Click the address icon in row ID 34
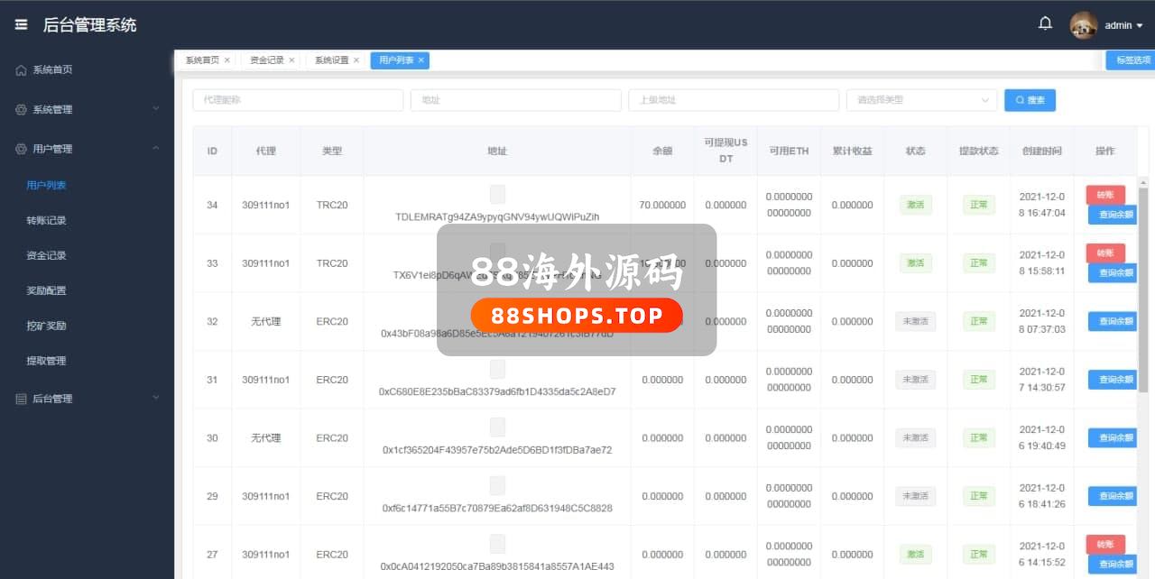This screenshot has height=579, width=1155. 497,194
